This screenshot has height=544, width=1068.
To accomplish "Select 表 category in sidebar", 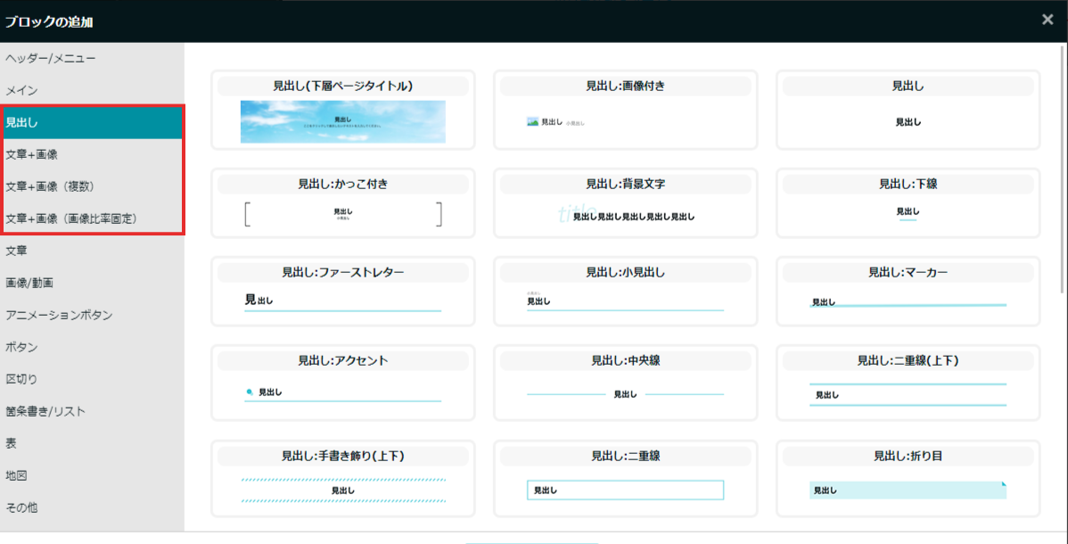I will [x=92, y=443].
